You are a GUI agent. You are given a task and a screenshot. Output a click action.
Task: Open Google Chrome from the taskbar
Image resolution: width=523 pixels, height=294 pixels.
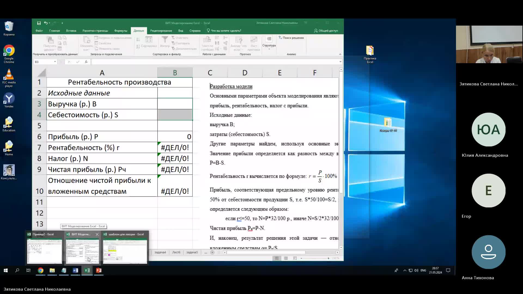coord(41,270)
